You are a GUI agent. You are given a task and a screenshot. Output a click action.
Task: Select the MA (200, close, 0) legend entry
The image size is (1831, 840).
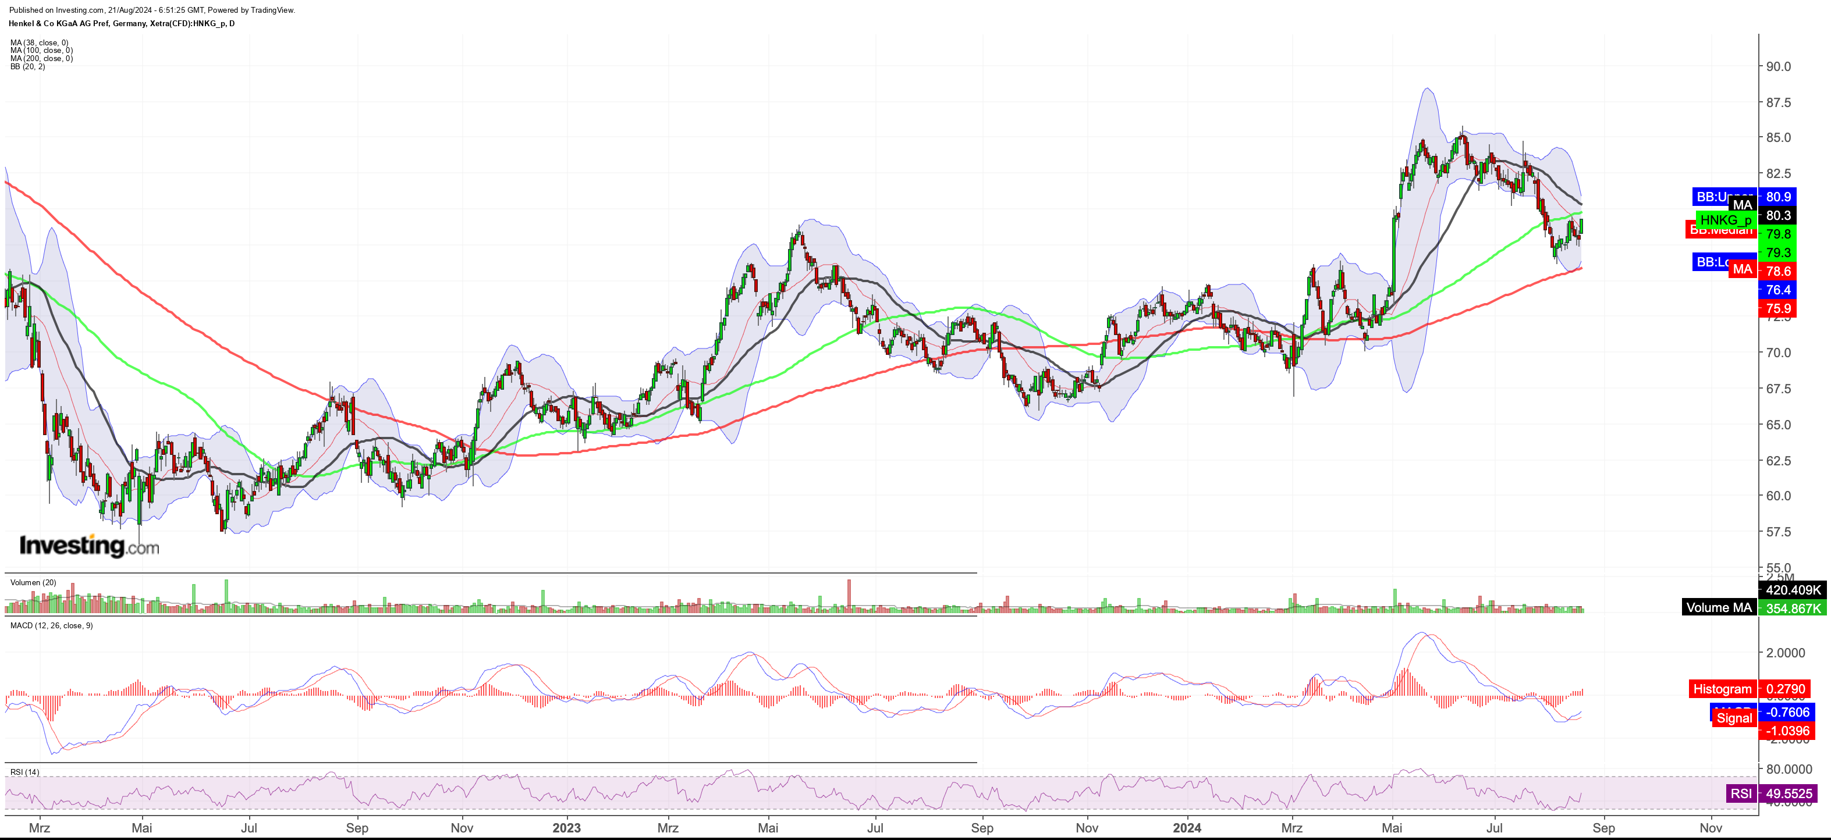[x=41, y=58]
